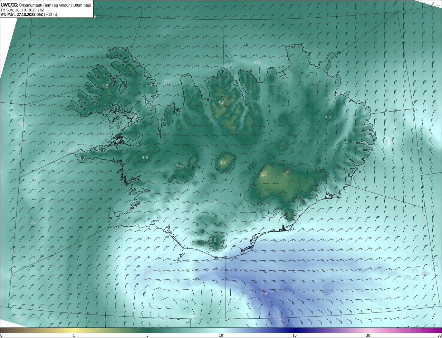The width and height of the screenshot is (442, 338).
Task: Click the 7.7 value label on the map
Action: [x=167, y=82]
